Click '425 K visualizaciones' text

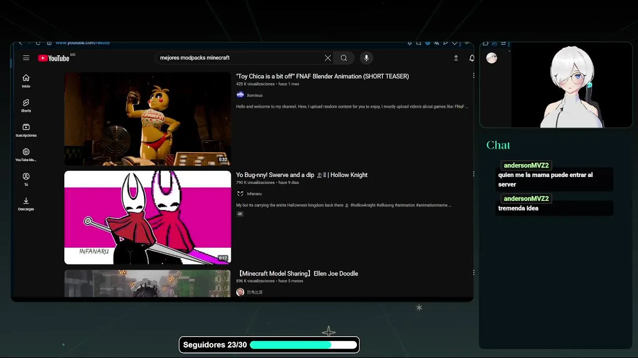[255, 84]
